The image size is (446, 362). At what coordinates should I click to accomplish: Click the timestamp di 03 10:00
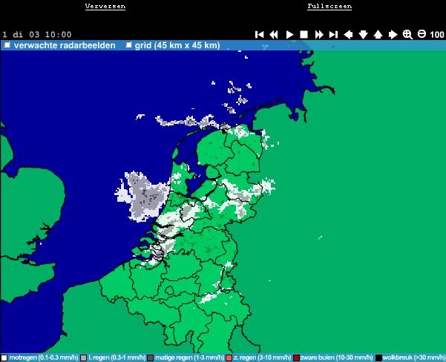click(42, 35)
